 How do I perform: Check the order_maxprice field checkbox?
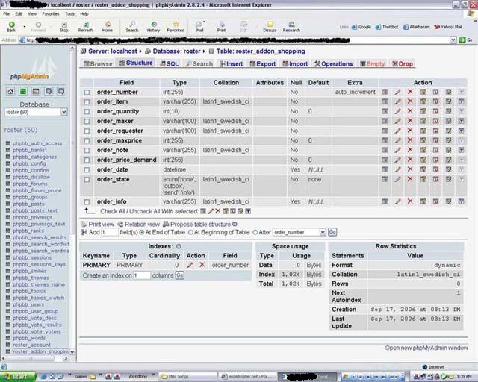[87, 141]
